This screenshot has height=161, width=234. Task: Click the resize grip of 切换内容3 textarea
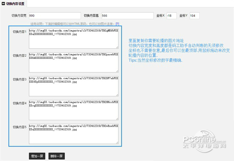117,95
